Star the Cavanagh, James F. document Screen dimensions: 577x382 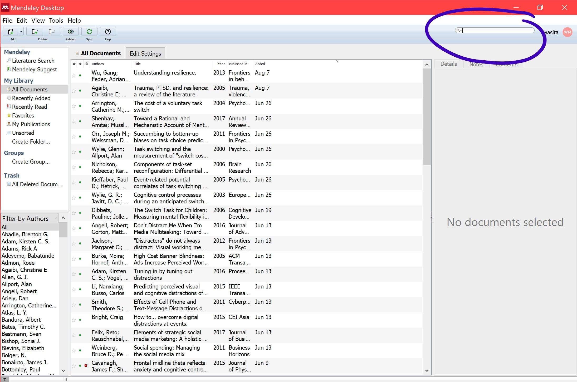pyautogui.click(x=74, y=366)
